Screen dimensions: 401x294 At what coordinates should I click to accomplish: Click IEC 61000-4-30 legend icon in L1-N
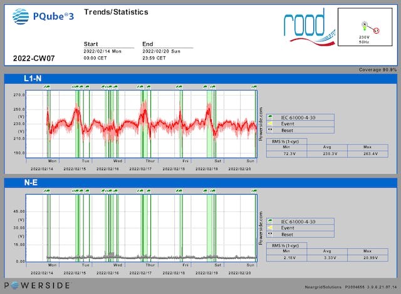coord(269,117)
